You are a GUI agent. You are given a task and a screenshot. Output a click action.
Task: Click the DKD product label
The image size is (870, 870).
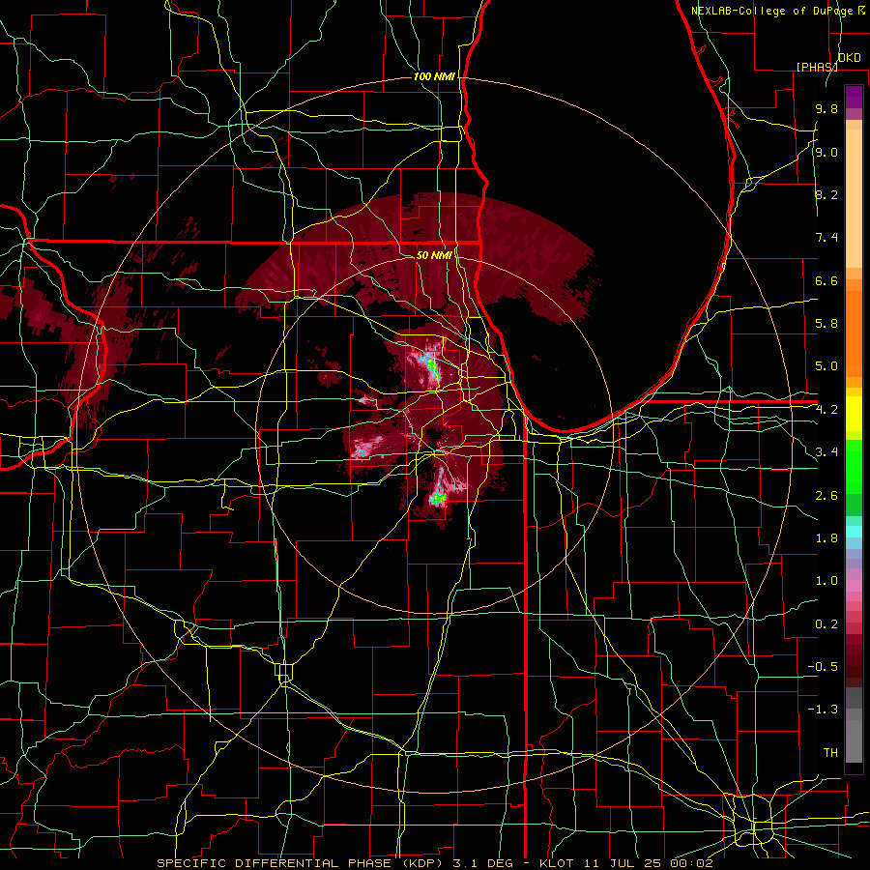850,58
